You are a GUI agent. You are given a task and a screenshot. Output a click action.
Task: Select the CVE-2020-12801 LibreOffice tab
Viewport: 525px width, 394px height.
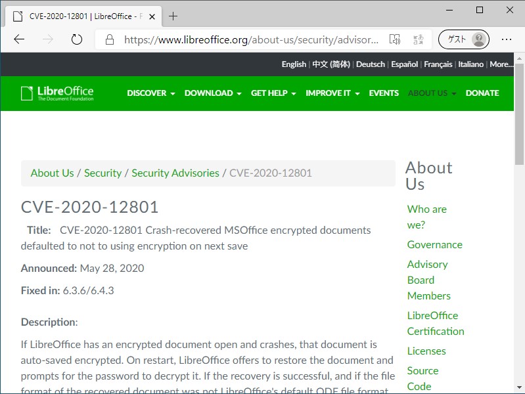point(83,16)
